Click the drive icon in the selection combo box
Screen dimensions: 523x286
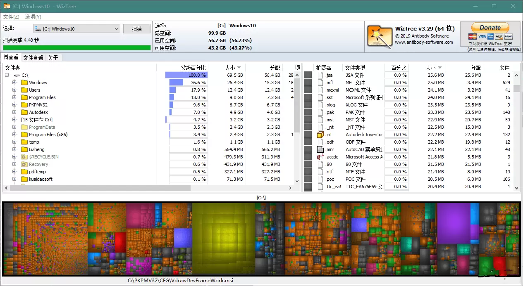pyautogui.click(x=38, y=29)
